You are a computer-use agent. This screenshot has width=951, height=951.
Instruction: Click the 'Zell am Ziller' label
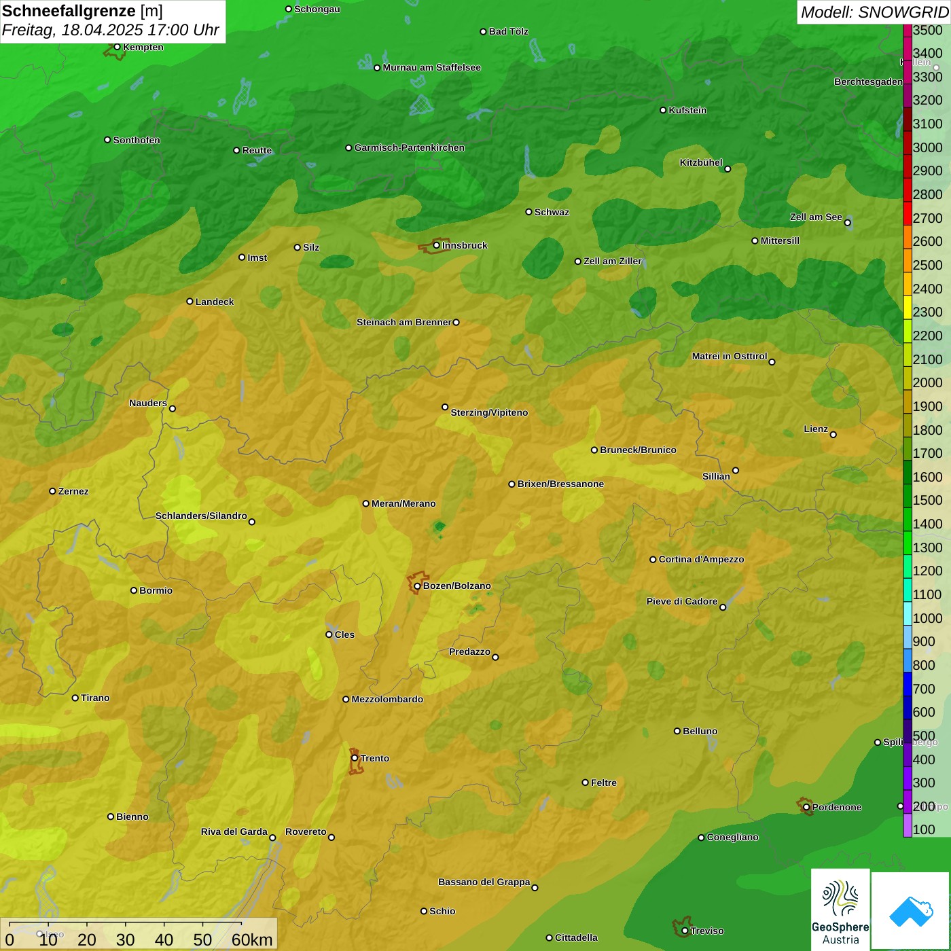pyautogui.click(x=613, y=261)
